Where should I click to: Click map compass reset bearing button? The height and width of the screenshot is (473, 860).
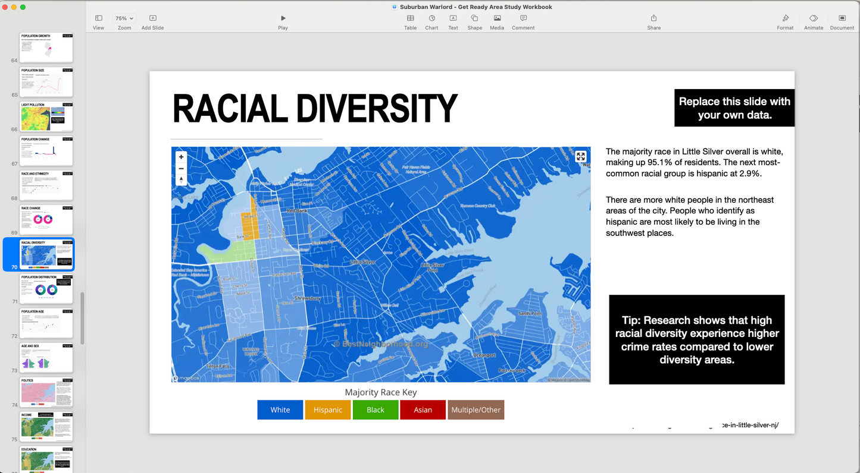click(182, 179)
